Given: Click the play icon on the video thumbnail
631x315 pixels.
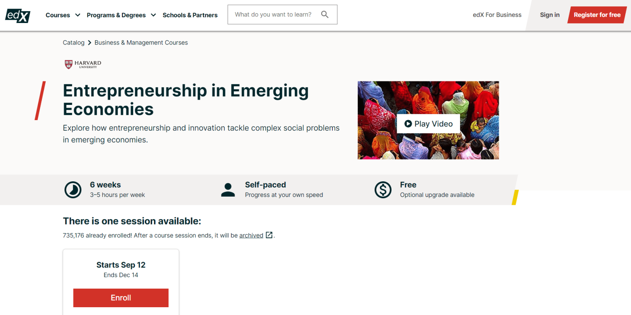Looking at the screenshot, I should click(408, 123).
